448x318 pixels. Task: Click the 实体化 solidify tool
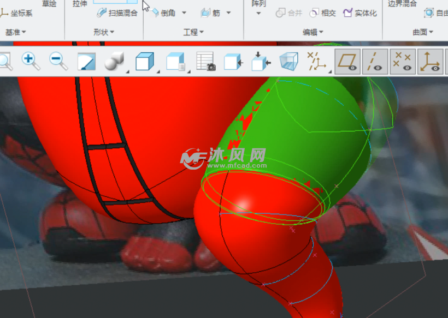(360, 13)
